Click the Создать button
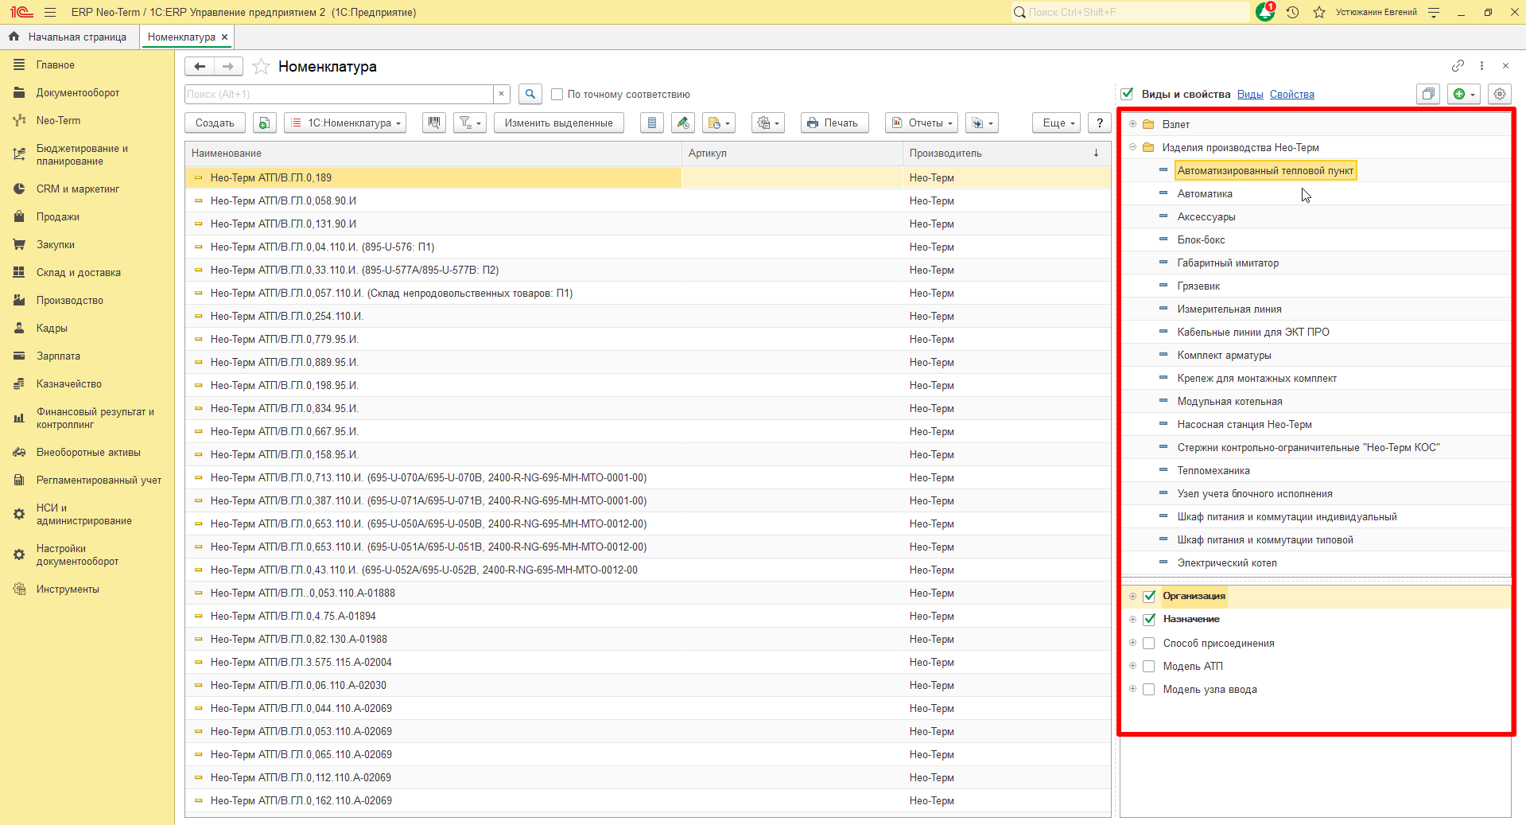 pyautogui.click(x=215, y=123)
